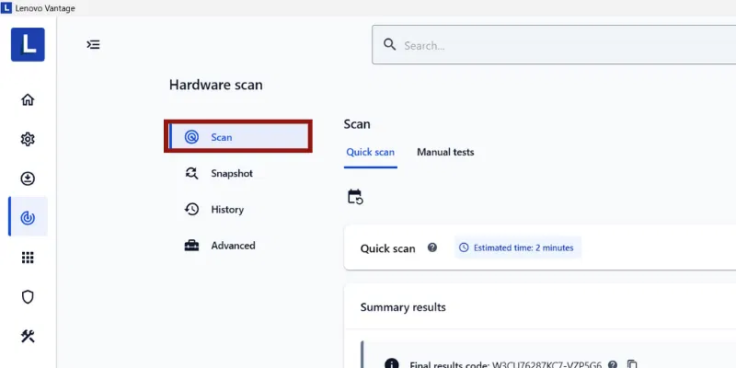Open device settings gear icon
The width and height of the screenshot is (736, 368).
coord(28,139)
